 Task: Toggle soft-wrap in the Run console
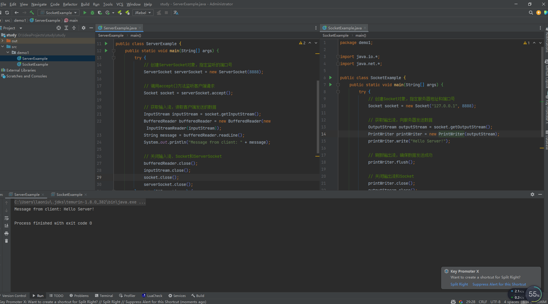point(6,218)
